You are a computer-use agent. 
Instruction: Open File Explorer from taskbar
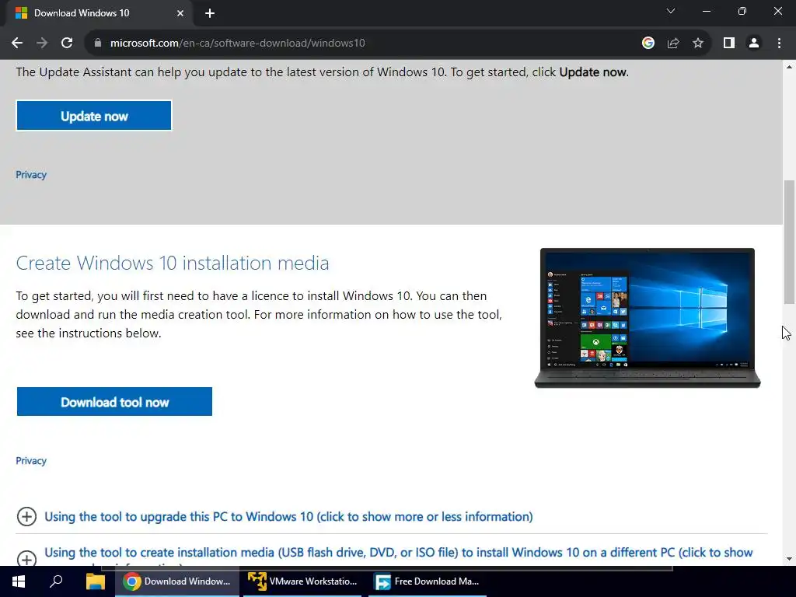point(95,581)
